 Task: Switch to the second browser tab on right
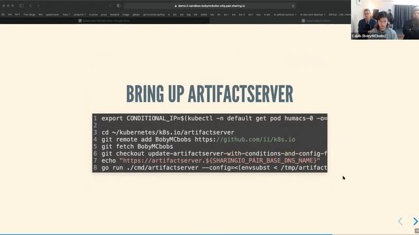pos(280,20)
